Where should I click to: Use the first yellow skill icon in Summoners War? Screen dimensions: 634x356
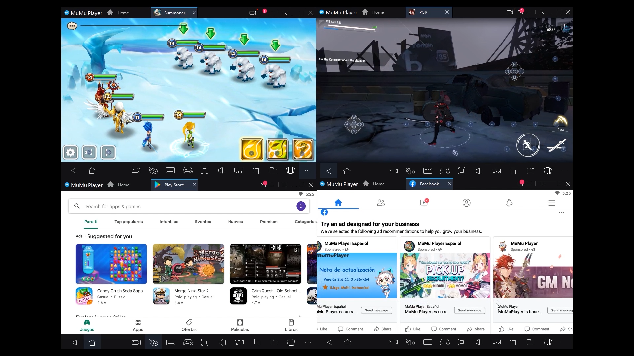[252, 149]
